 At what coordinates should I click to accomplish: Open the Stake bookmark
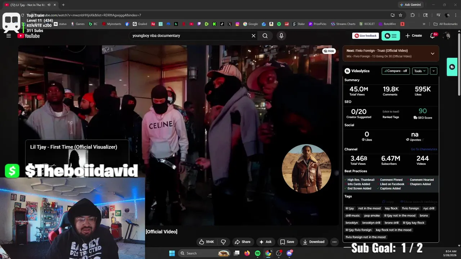tap(299, 24)
